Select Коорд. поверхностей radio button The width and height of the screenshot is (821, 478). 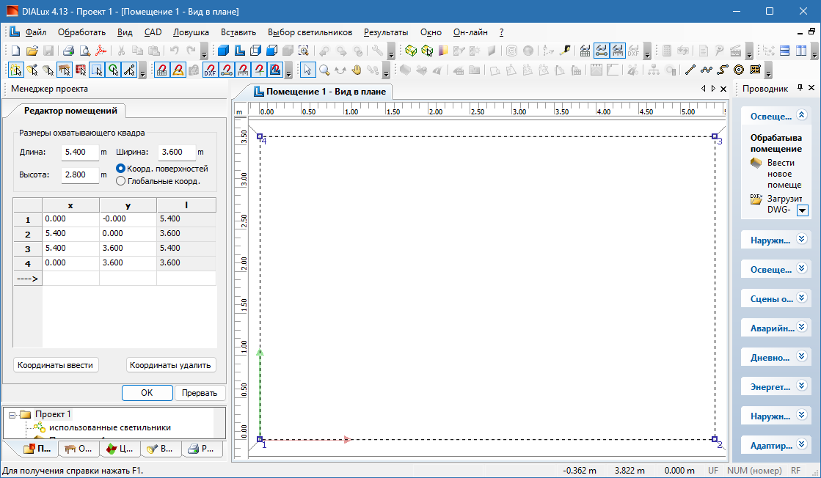[x=120, y=169]
